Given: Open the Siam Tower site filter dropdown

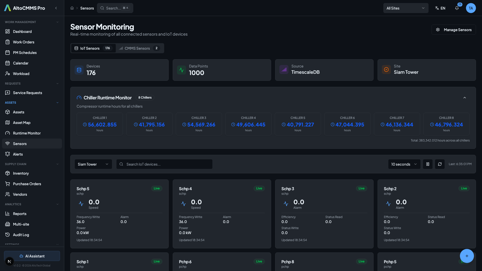Looking at the screenshot, I should pyautogui.click(x=93, y=164).
